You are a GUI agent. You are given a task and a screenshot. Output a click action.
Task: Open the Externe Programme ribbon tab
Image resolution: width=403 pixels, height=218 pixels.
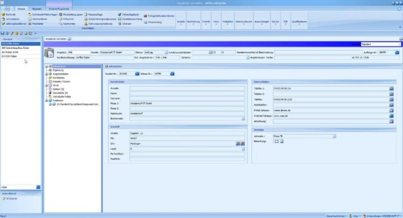(60, 9)
